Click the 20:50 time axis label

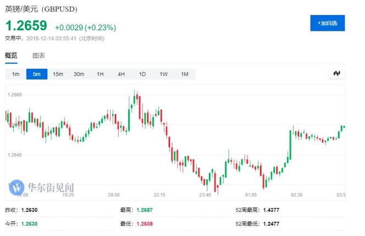114,195
